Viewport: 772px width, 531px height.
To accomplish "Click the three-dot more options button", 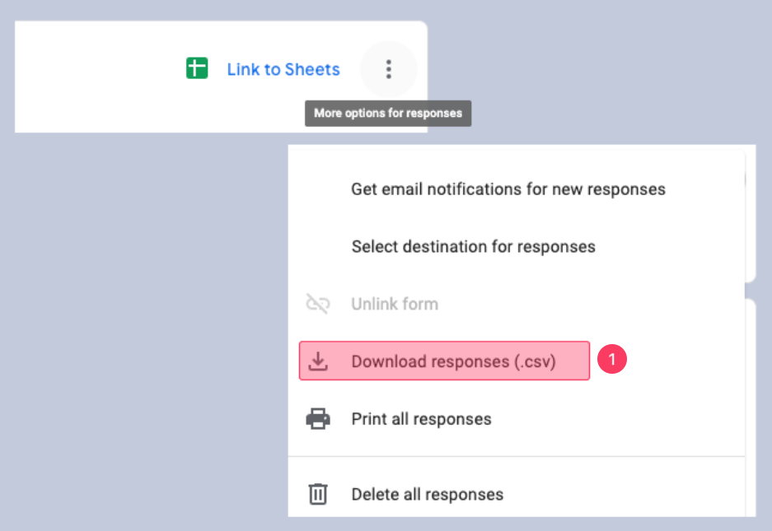I will pos(388,69).
